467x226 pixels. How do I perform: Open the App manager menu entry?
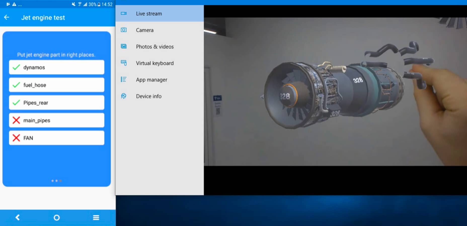pyautogui.click(x=151, y=80)
